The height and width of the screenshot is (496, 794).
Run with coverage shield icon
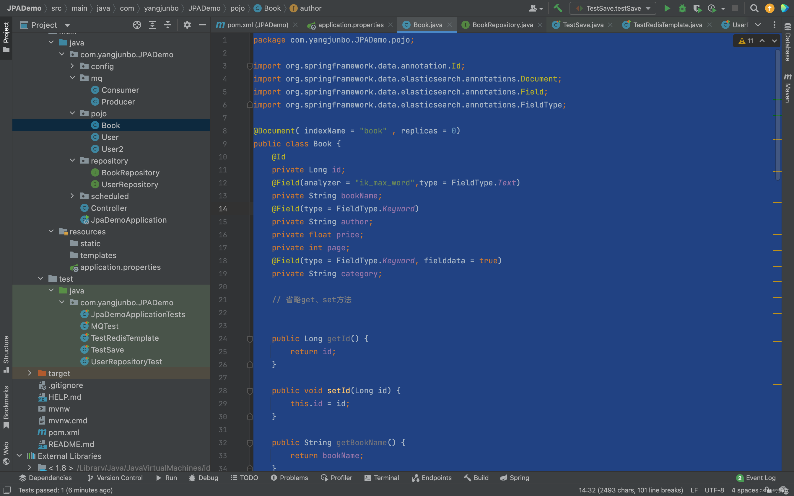pos(697,8)
